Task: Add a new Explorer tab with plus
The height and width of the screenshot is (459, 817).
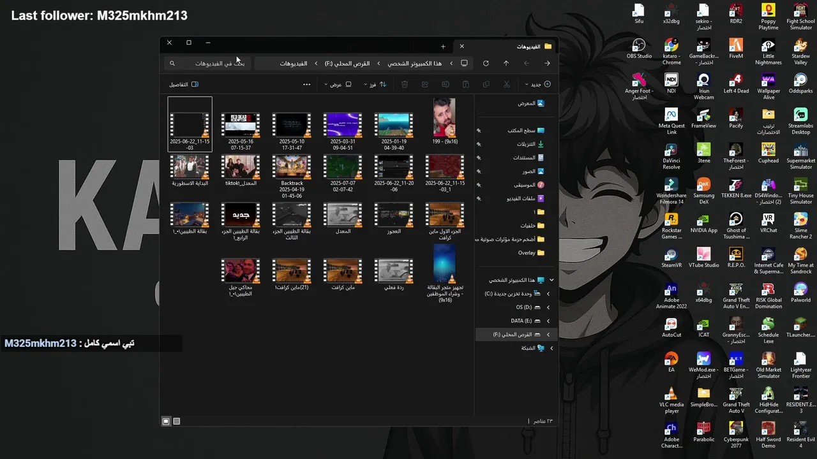Action: (443, 47)
